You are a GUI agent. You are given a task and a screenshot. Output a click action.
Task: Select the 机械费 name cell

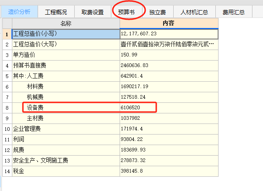[x=66, y=97]
